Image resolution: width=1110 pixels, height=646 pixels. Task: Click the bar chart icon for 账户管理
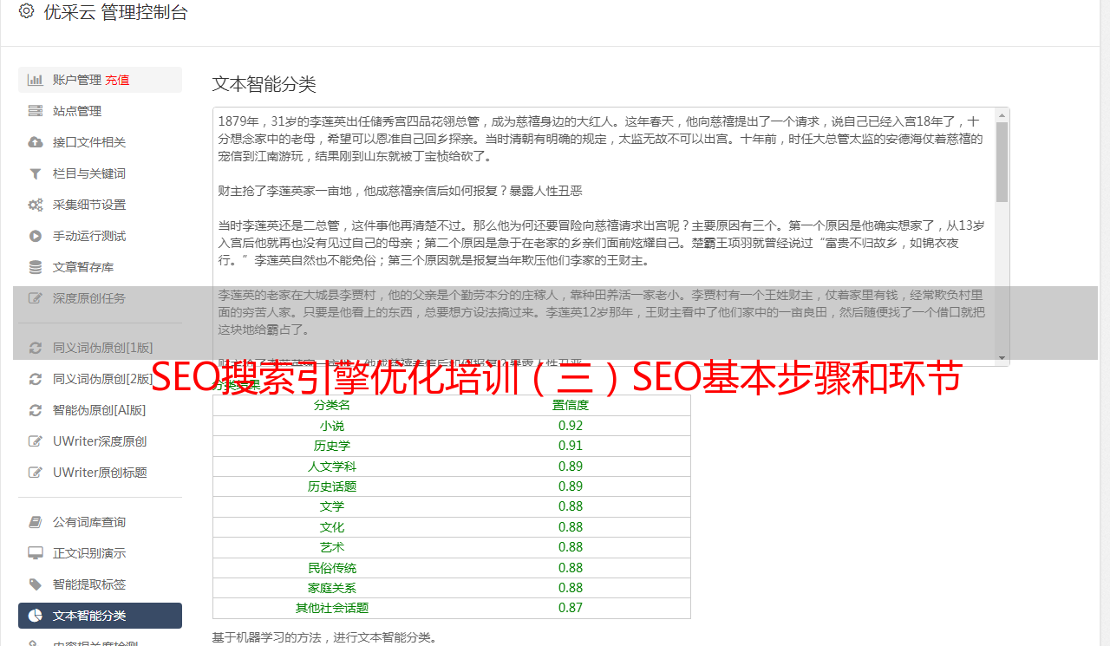click(x=36, y=80)
